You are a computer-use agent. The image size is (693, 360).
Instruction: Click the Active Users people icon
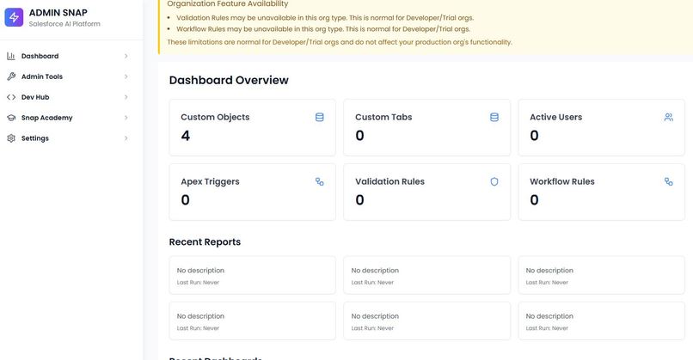[x=669, y=117]
